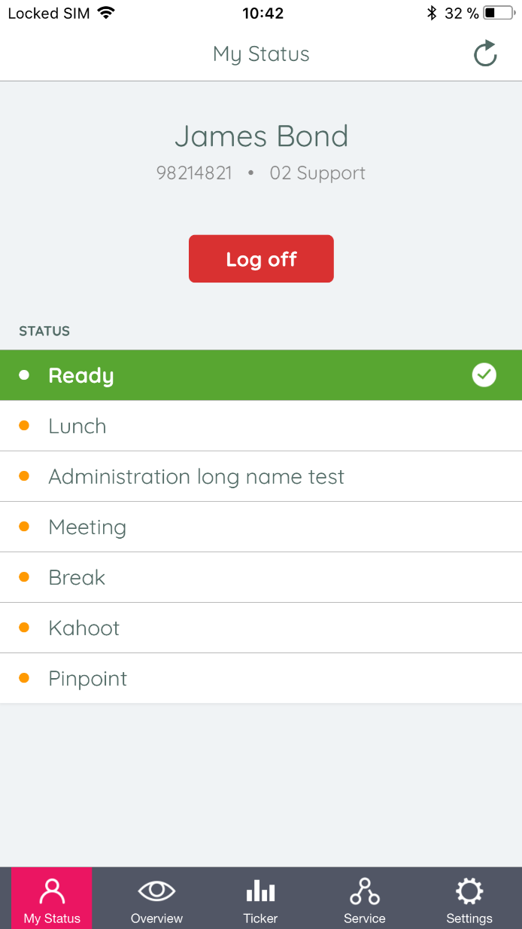Go to the Overview tab label

pos(156,918)
